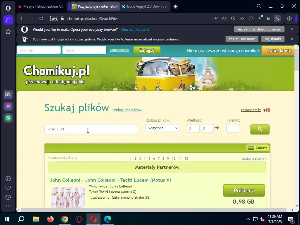Image resolution: width=300 pixels, height=225 pixels.
Task: Switch to the Dont Angry! 2.0 Download tab
Action: [x=145, y=6]
